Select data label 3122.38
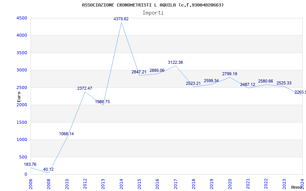This screenshot has height=191, width=306. (175, 62)
